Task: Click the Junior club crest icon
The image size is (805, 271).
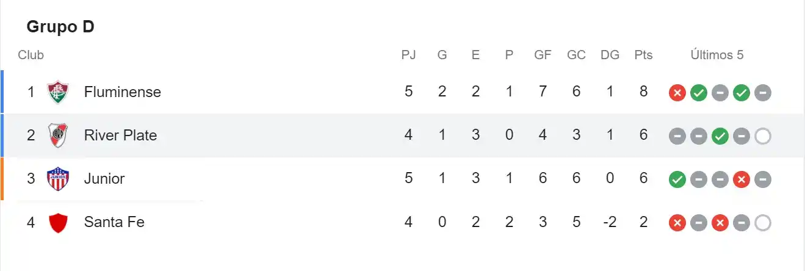Action: pyautogui.click(x=58, y=179)
